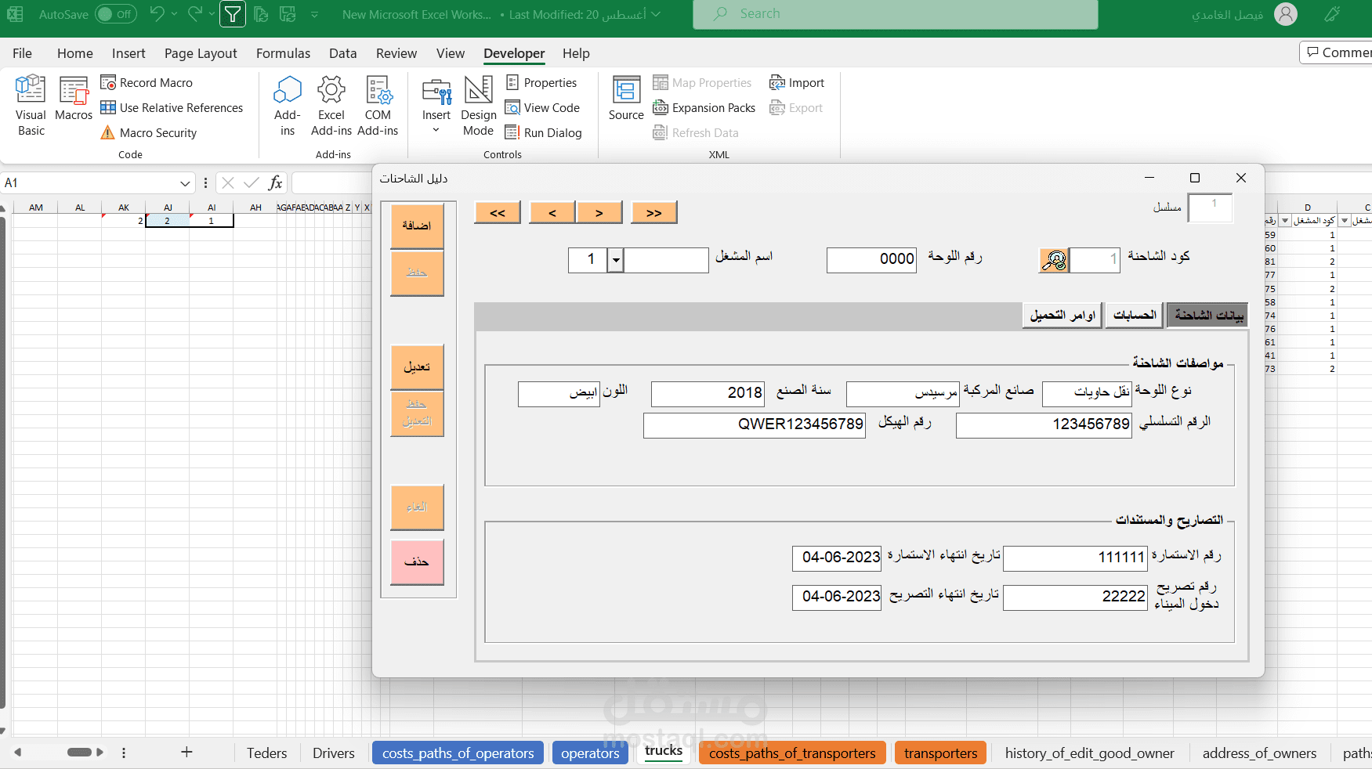Go to last record with >> button

coord(654,212)
